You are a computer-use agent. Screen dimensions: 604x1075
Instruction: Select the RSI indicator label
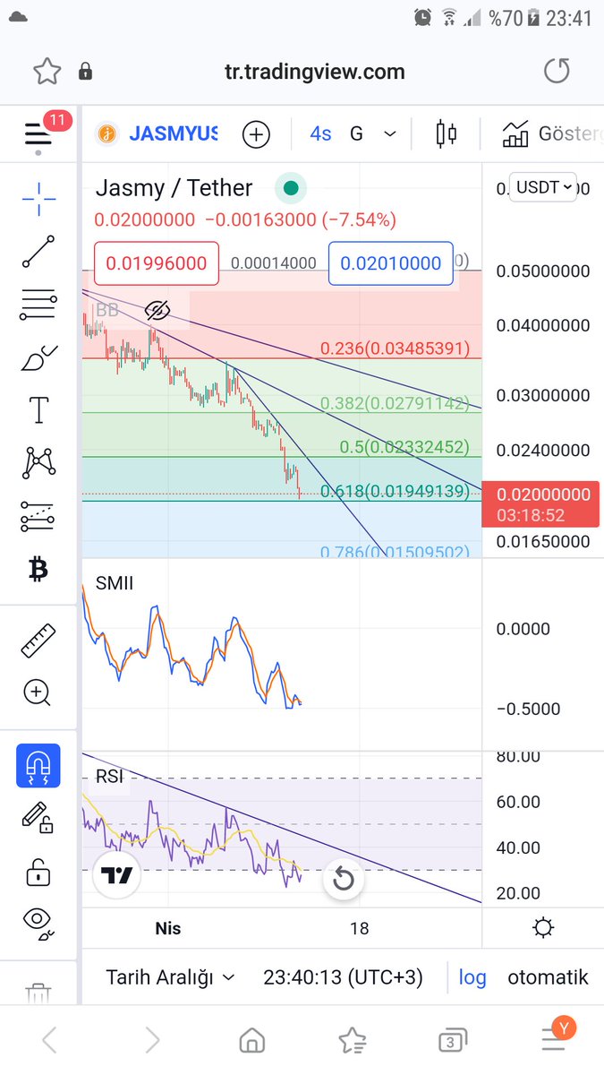pyautogui.click(x=109, y=778)
